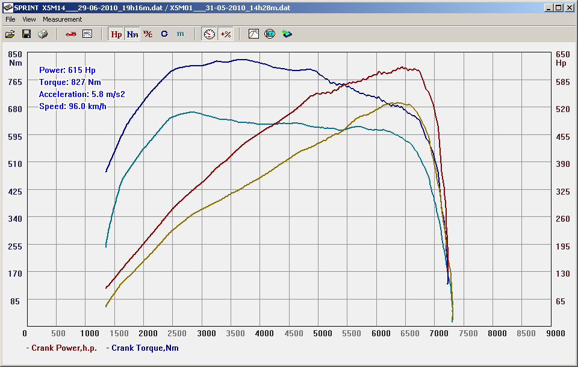Click the Open file folder icon
This screenshot has height=367, width=578.
point(10,34)
